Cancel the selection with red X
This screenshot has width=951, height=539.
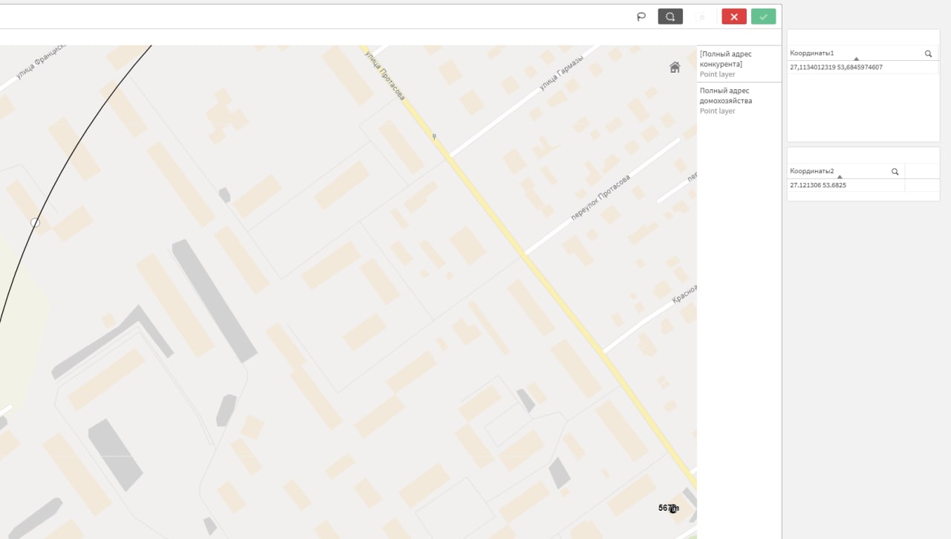click(734, 16)
